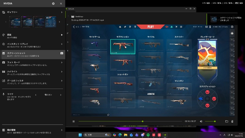Expand the ゲームのフィルタ chevron
The image size is (245, 138).
pyautogui.click(x=62, y=81)
